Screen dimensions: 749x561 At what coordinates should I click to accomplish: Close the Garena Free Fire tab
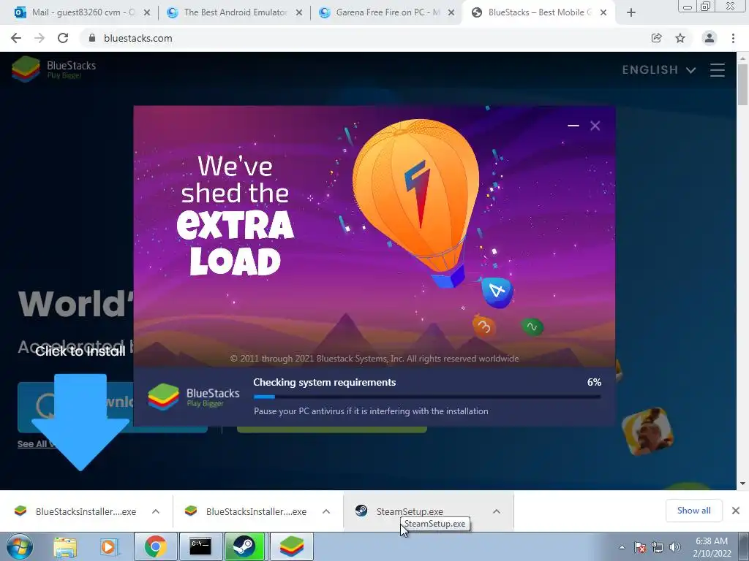pyautogui.click(x=451, y=13)
